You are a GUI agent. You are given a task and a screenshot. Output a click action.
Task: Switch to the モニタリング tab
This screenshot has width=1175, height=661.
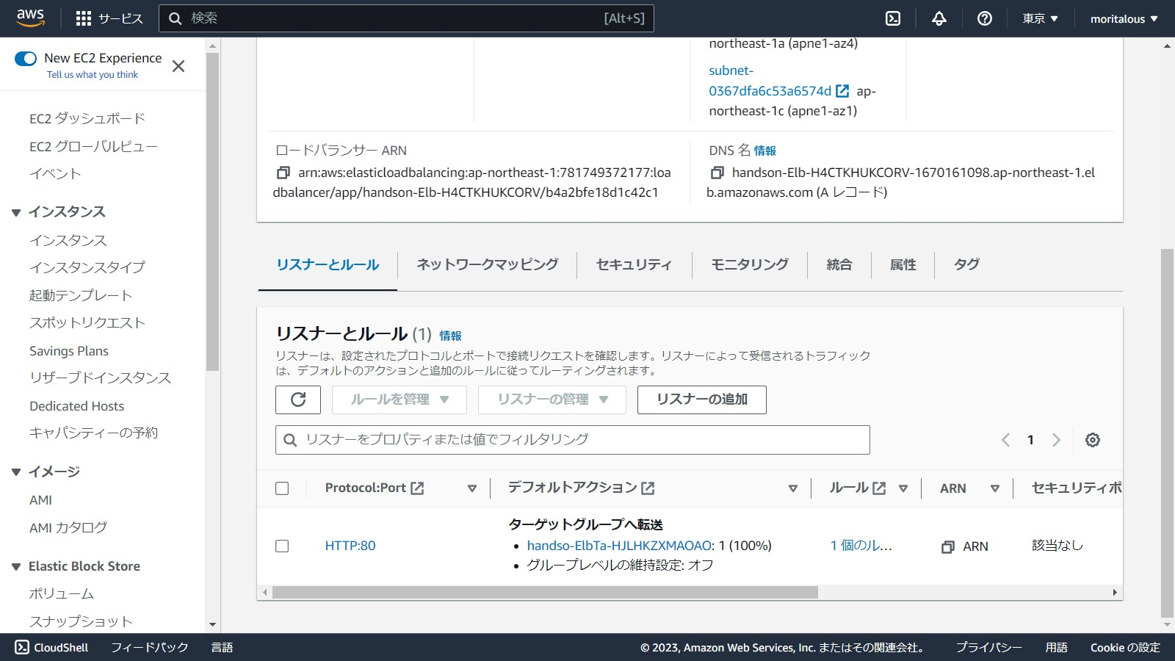(750, 264)
